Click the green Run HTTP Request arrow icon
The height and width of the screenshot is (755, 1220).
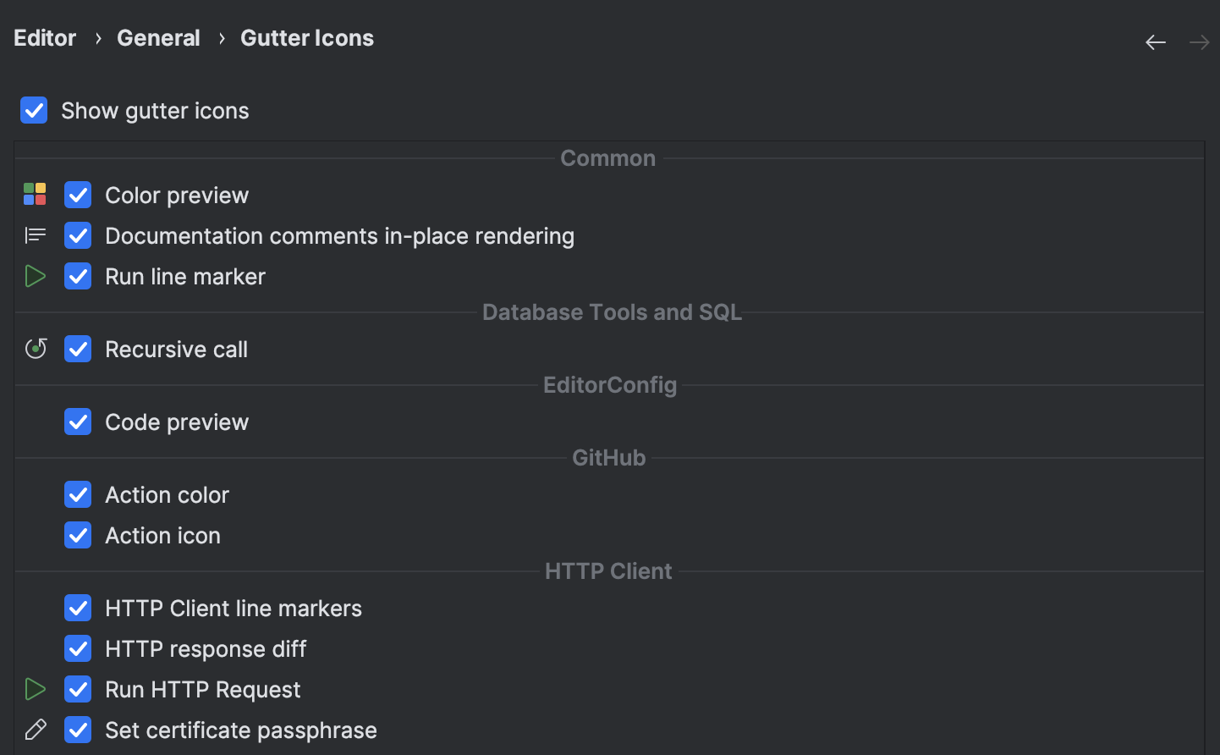(x=35, y=688)
